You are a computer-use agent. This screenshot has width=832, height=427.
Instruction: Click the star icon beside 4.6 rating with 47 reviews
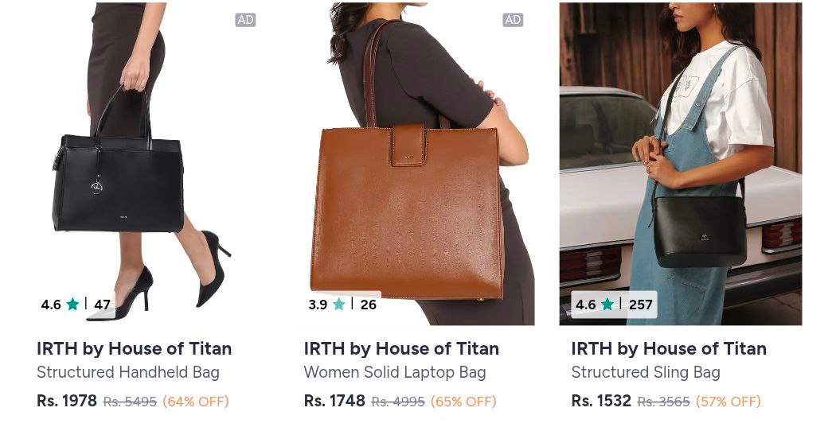pyautogui.click(x=72, y=304)
